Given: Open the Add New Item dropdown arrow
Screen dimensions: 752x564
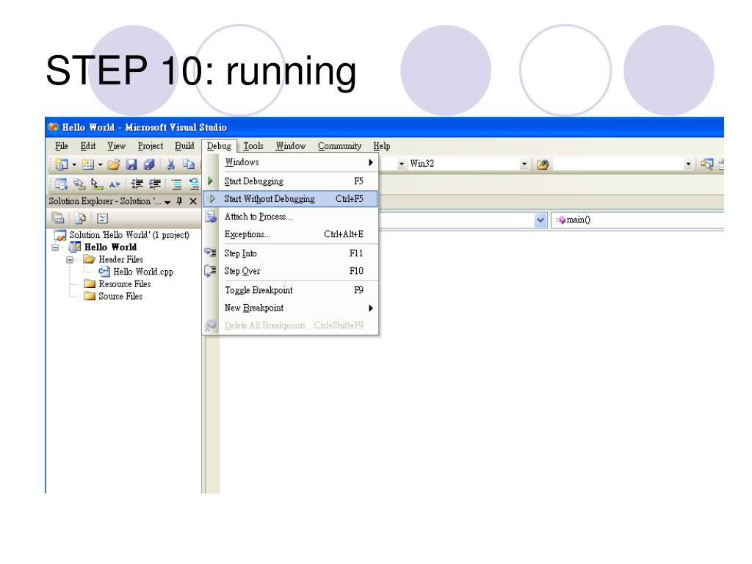Looking at the screenshot, I should (x=100, y=165).
